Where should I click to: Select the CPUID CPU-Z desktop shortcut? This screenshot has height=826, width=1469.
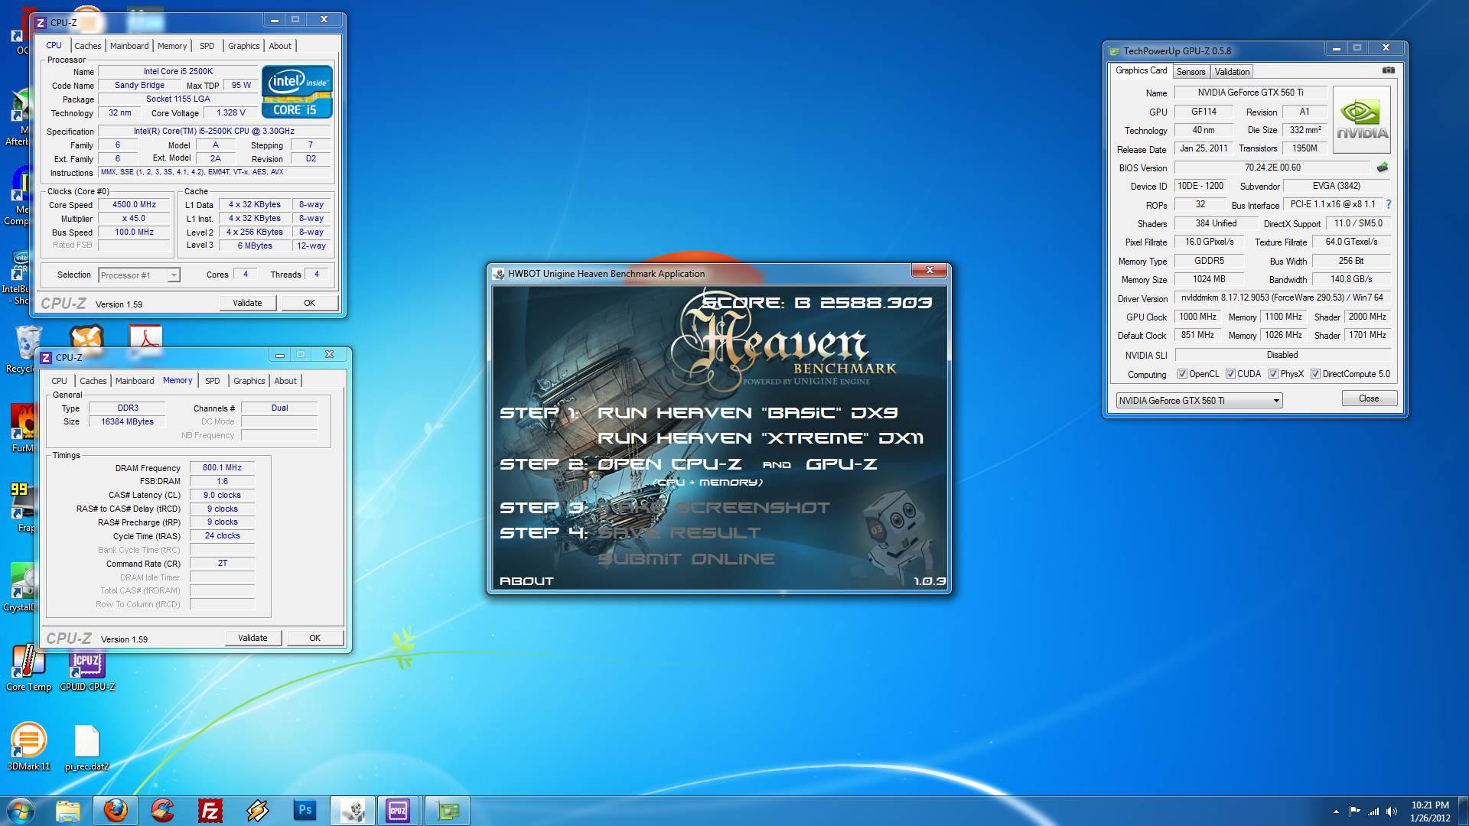pyautogui.click(x=87, y=671)
